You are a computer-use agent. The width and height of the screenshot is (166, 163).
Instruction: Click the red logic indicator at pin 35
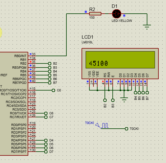[31, 62]
